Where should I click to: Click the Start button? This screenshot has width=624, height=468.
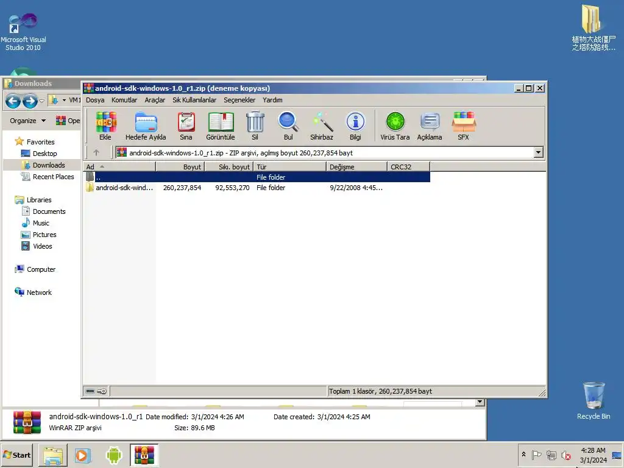point(17,455)
